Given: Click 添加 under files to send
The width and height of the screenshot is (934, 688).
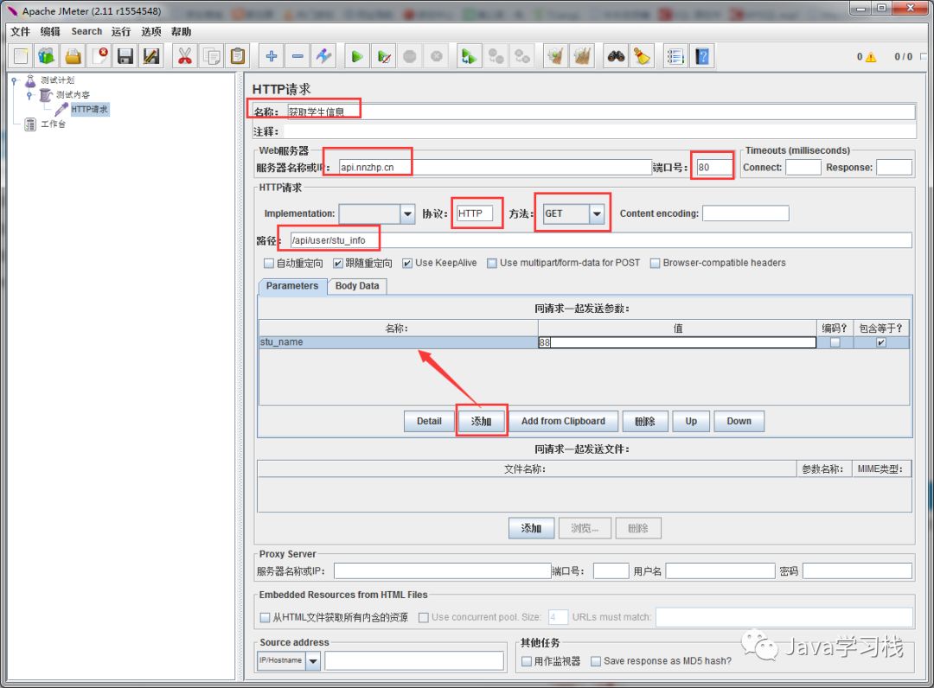Looking at the screenshot, I should (x=531, y=528).
